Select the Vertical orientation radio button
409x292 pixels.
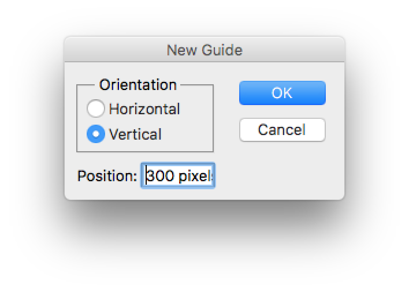pos(95,134)
